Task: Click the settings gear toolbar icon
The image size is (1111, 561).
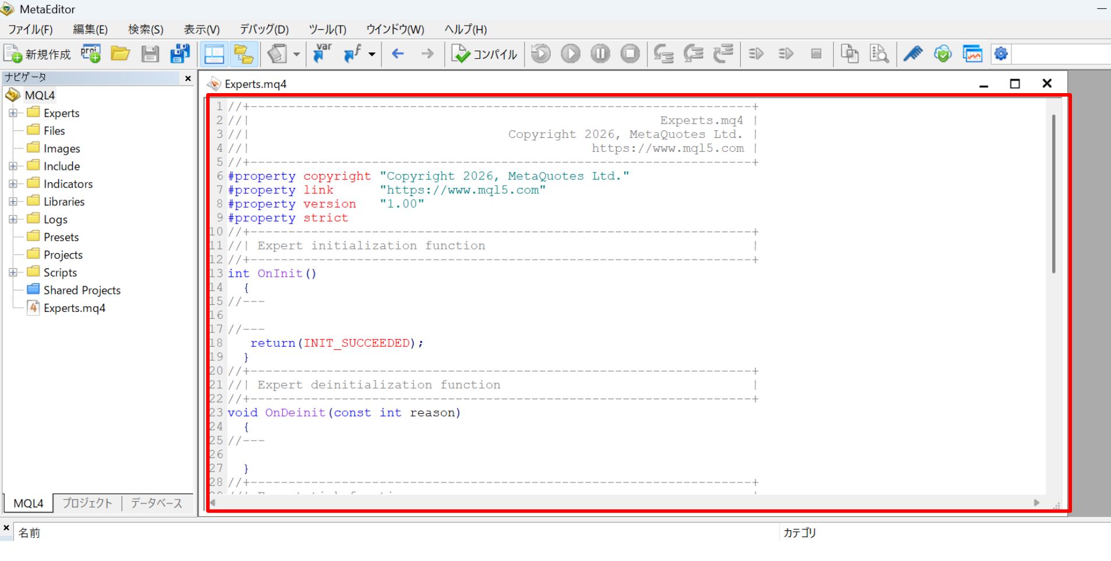Action: click(x=1001, y=54)
